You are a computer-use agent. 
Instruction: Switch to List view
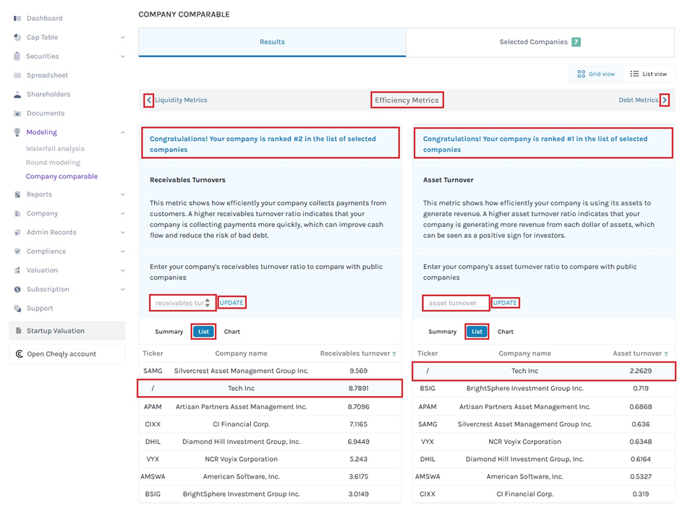click(648, 74)
